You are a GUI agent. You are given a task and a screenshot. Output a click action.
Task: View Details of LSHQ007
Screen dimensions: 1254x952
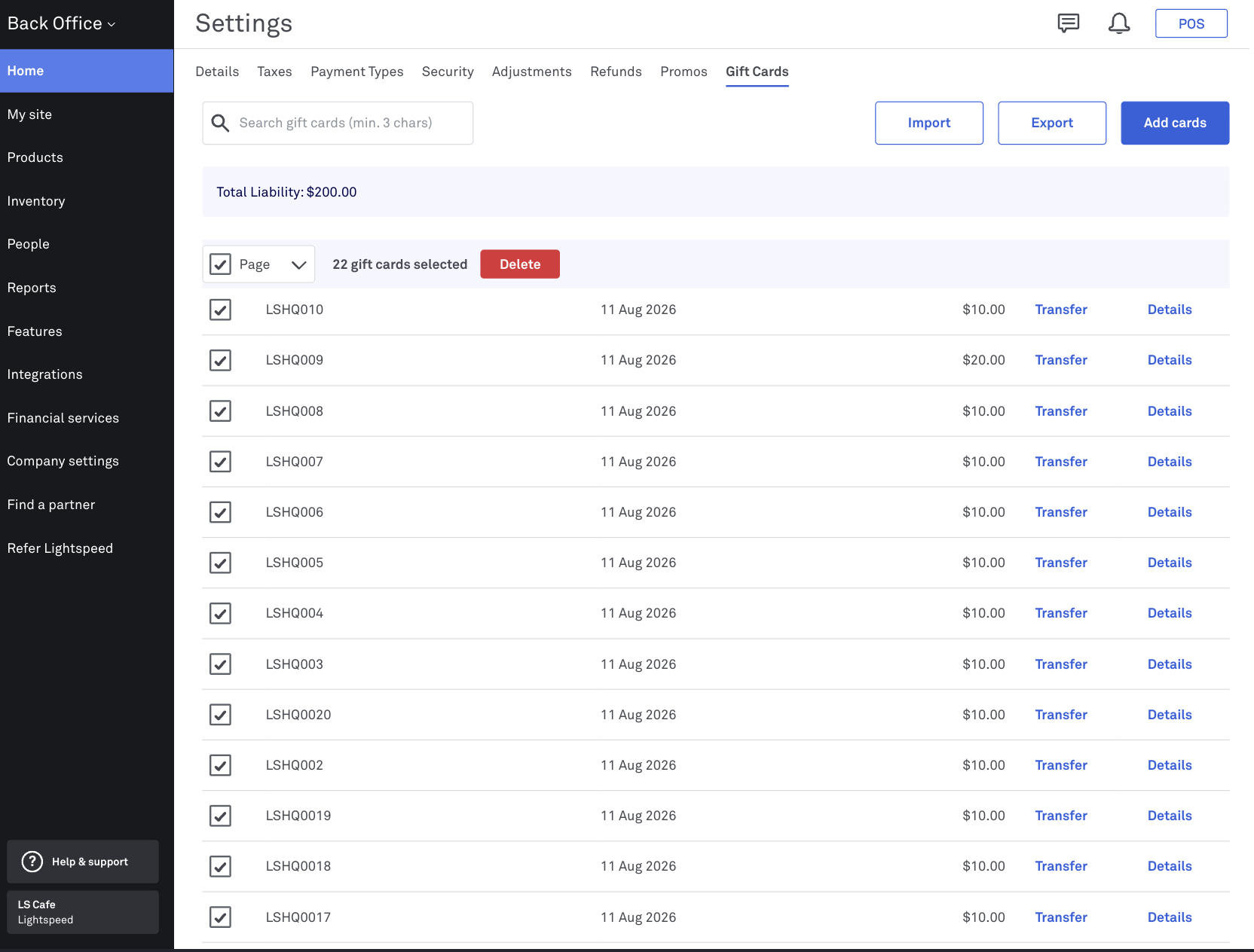(x=1170, y=462)
